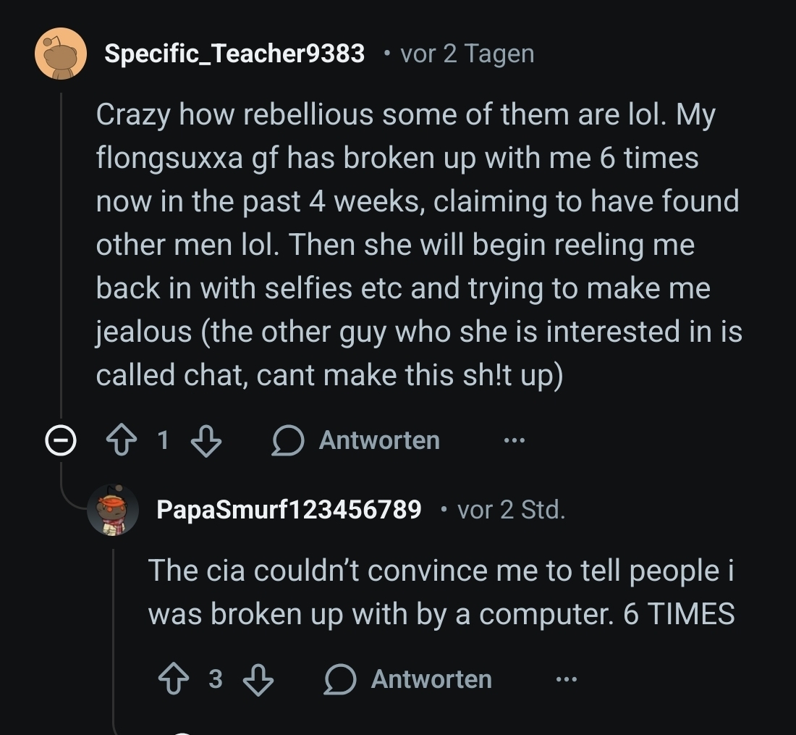
Task: Click the "vor 2 Tagen" timestamp
Action: 467,54
